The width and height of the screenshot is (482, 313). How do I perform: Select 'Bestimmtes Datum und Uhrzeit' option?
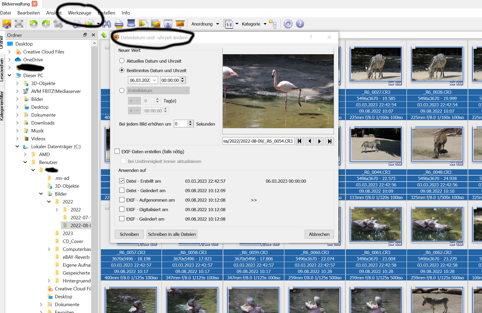[x=122, y=70]
